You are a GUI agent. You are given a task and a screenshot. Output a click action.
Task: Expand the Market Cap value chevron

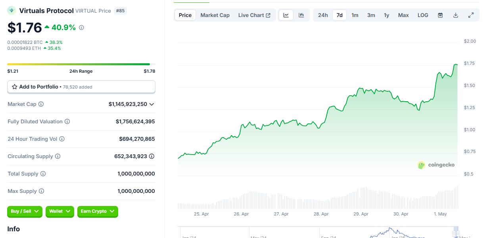pyautogui.click(x=151, y=104)
